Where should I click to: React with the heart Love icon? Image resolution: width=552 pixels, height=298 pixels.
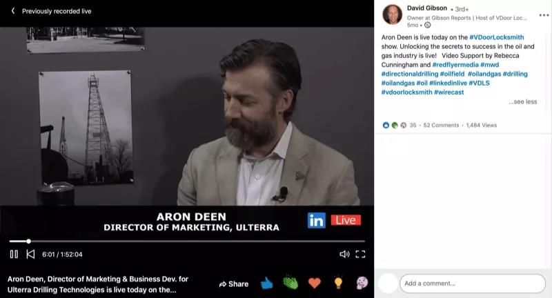(x=315, y=283)
